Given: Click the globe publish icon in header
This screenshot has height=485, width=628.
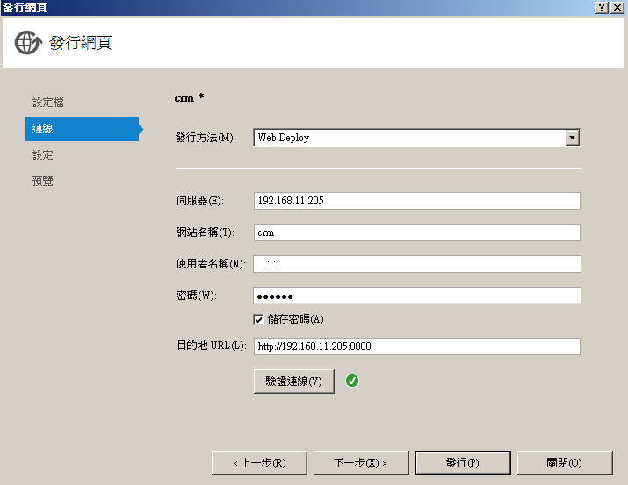Looking at the screenshot, I should coord(29,43).
